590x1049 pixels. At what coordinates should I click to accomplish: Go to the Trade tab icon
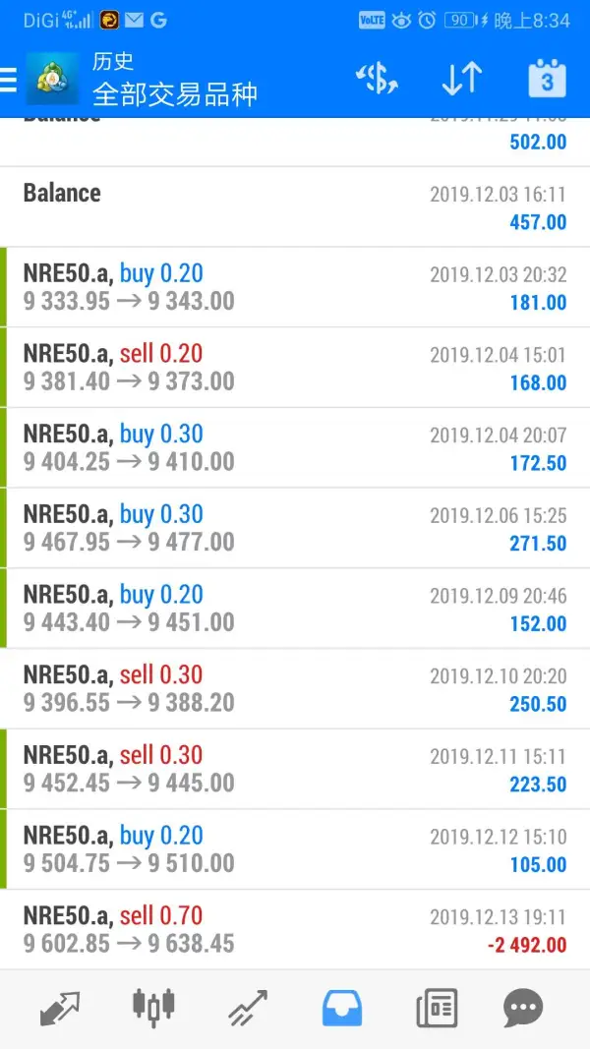(248, 1009)
